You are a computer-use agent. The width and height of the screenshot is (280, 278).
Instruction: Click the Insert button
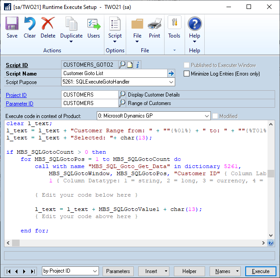(151, 271)
